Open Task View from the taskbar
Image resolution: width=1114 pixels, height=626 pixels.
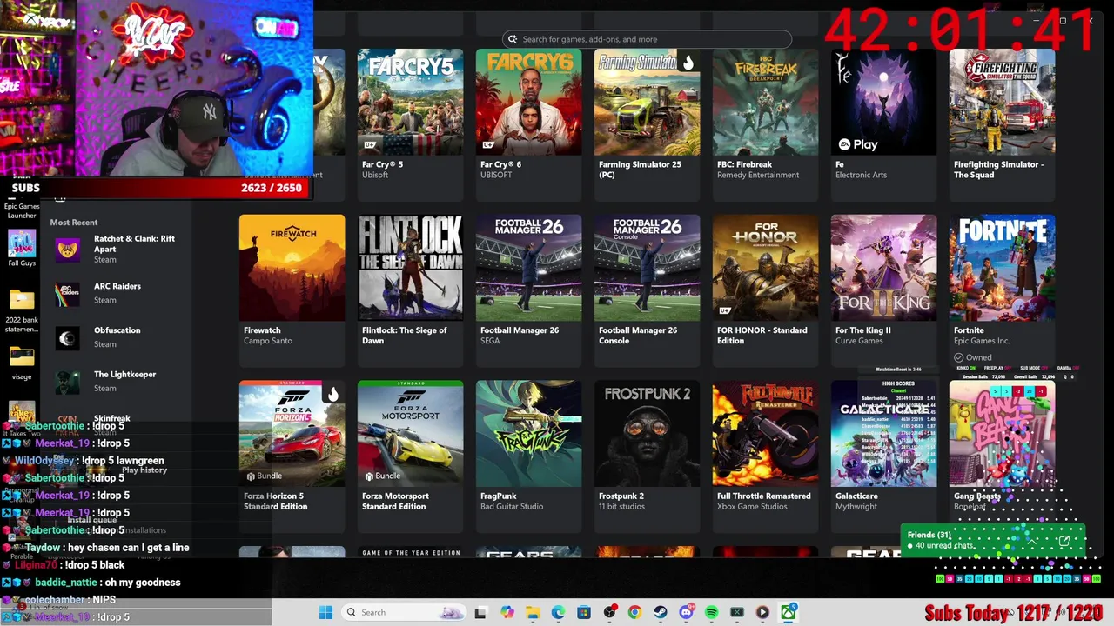tap(480, 612)
